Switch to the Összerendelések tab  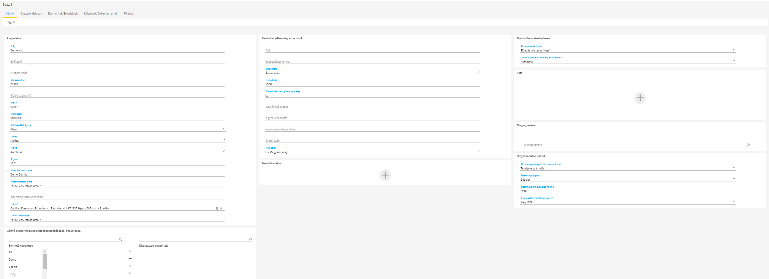click(x=31, y=14)
